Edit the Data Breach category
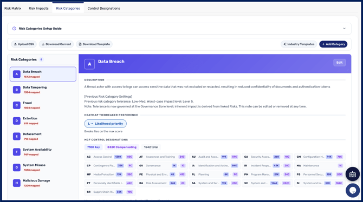This screenshot has height=202, width=363. 339,63
